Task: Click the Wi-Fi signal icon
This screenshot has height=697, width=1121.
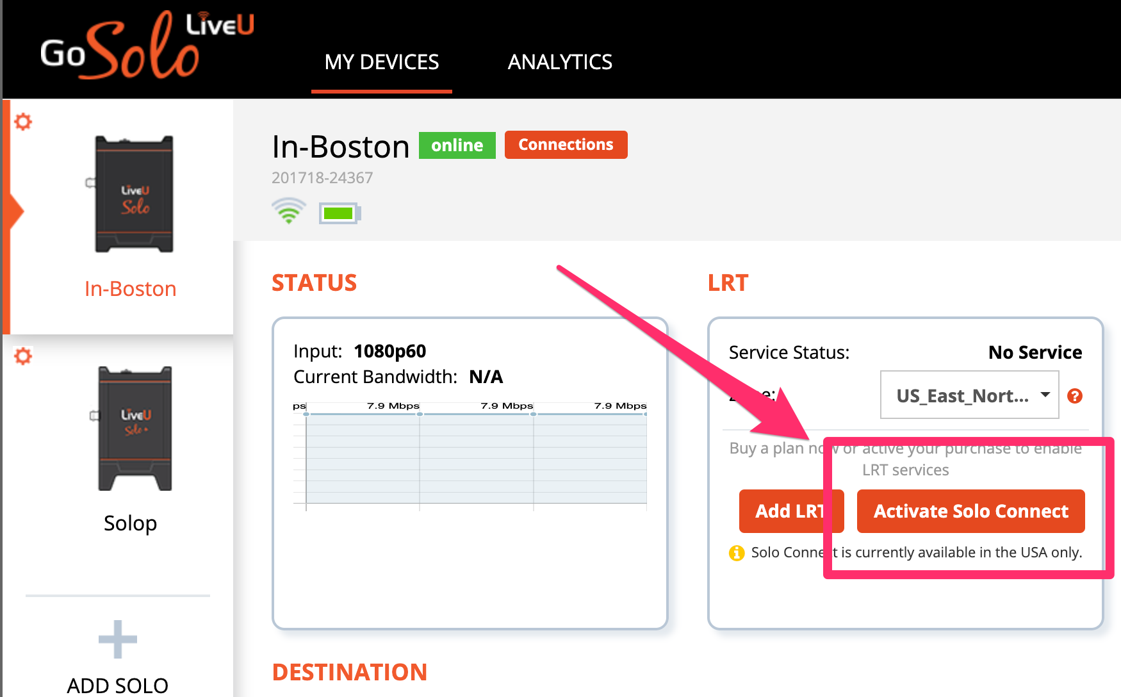Action: [x=289, y=211]
